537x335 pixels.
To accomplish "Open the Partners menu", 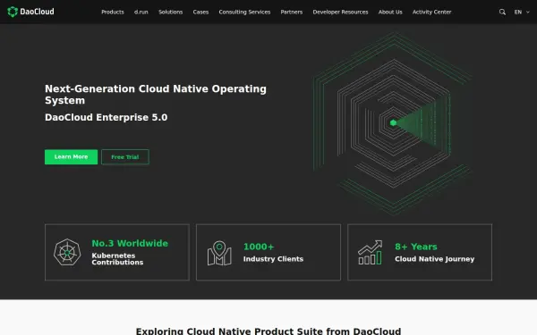I will (292, 12).
